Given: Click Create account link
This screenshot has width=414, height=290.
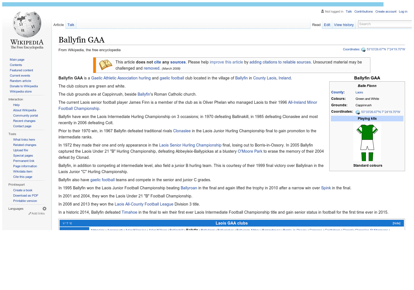Looking at the screenshot, I should pyautogui.click(x=386, y=11).
